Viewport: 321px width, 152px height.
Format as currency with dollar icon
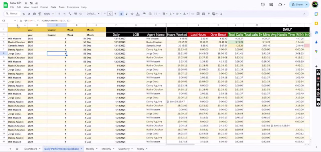[x=59, y=14]
